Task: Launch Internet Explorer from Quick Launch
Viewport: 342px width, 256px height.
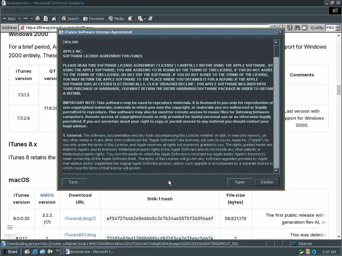Action: pyautogui.click(x=35, y=252)
